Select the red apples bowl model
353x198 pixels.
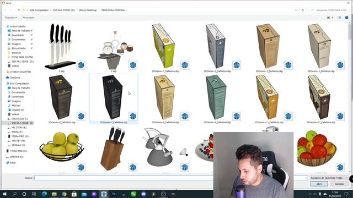[x=318, y=148]
